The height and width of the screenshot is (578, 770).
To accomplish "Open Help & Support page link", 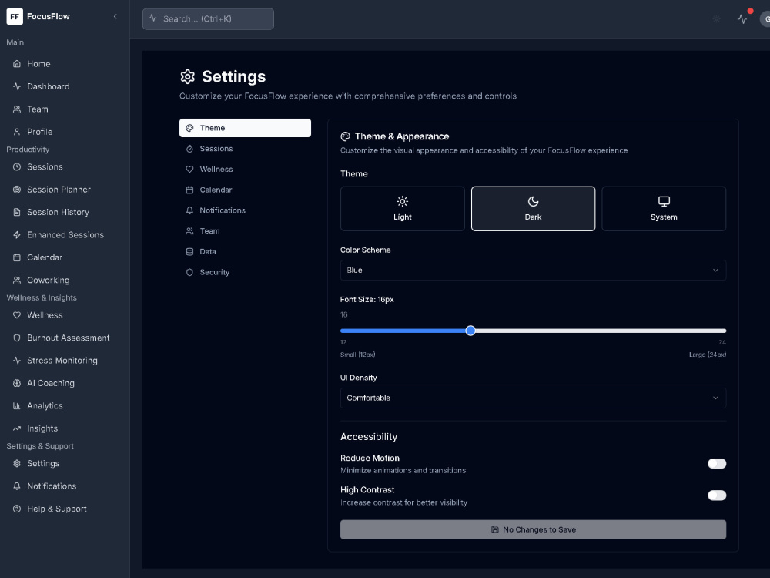I will click(x=64, y=509).
